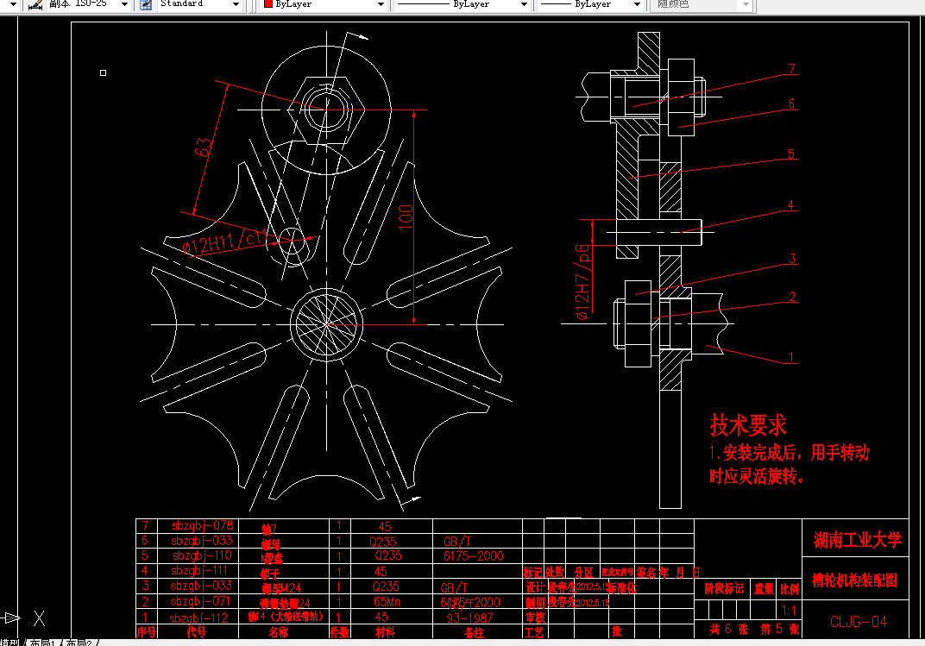Screen dimensions: 925x646
Task: Open the 副本 ISO-25 dimension style dropdown
Action: pos(124,4)
